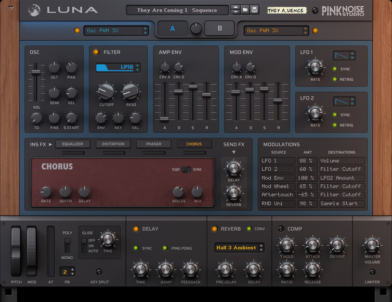Screen dimensions: 392x302
Task: Click the LIMITER button
Action: point(372,272)
